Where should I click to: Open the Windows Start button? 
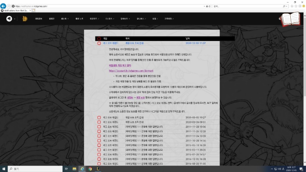tap(3, 169)
